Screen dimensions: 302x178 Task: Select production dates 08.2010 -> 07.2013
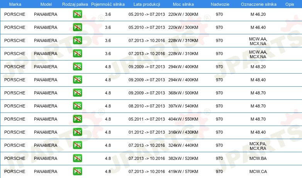147,106
